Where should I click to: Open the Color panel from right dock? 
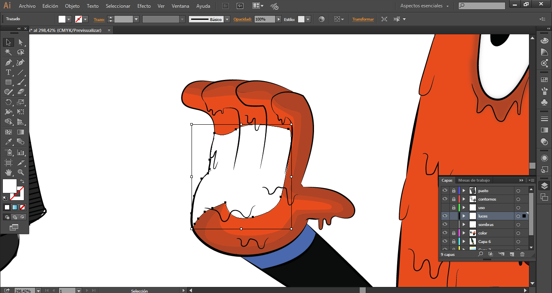(x=544, y=40)
